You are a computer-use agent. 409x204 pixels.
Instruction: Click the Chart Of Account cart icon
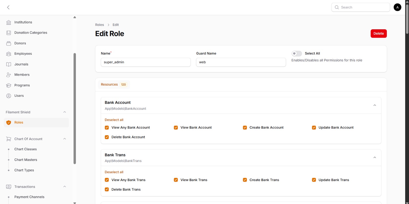9,139
